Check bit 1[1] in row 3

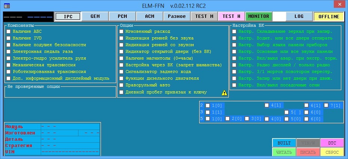tap(207, 112)
